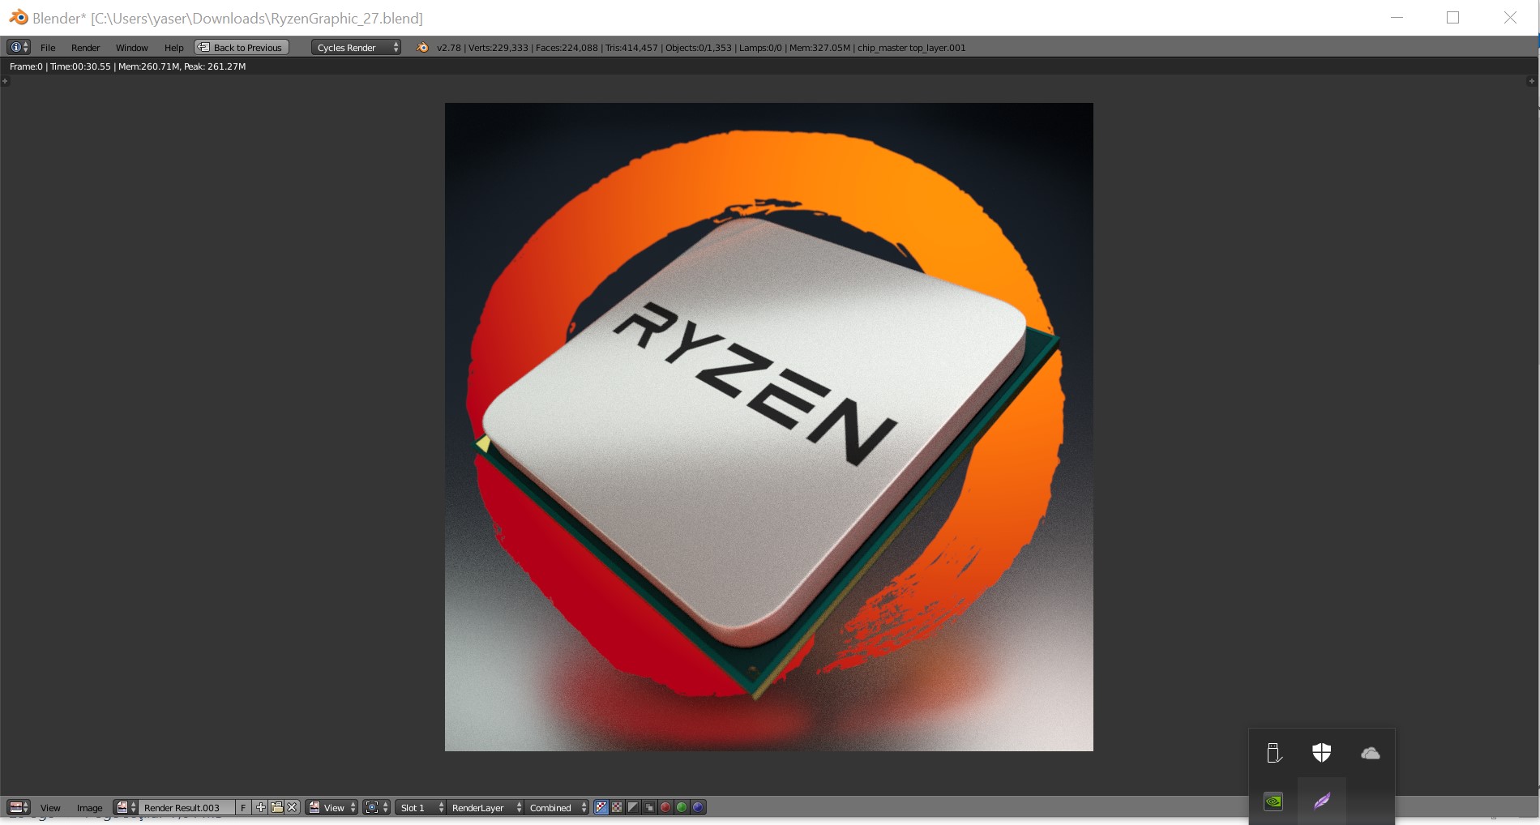
Task: Click the Blender icon in title bar
Action: pos(18,17)
